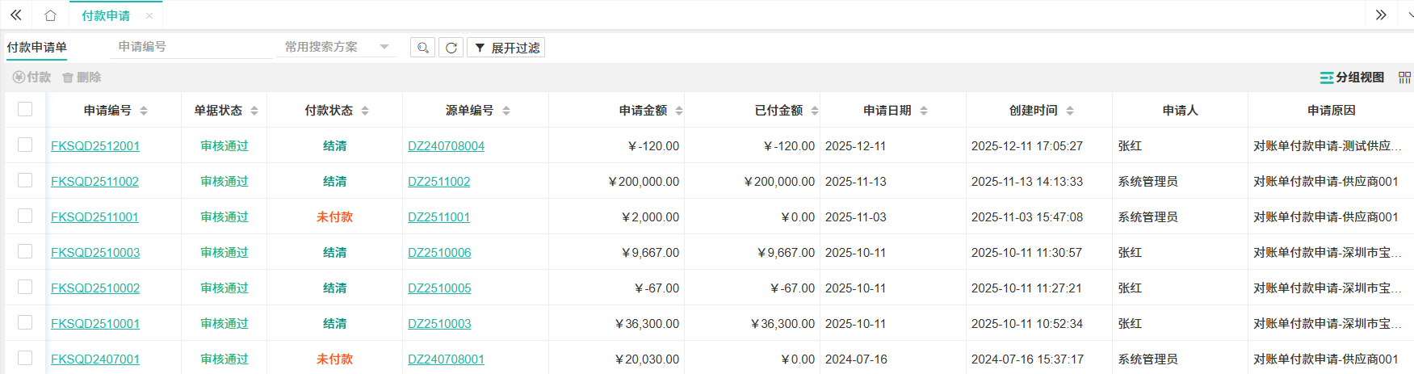Screen dimensions: 1414x374
Task: Toggle the select-all header checkbox
Action: coord(25,109)
